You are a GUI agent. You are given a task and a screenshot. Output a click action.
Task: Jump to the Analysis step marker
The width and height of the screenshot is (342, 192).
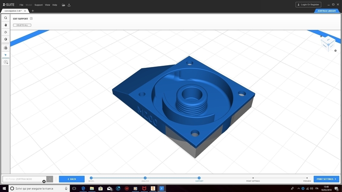(145, 178)
